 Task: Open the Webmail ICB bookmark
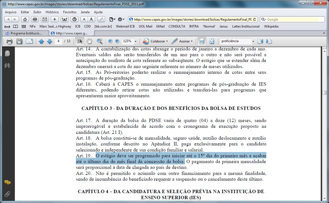[125, 26]
